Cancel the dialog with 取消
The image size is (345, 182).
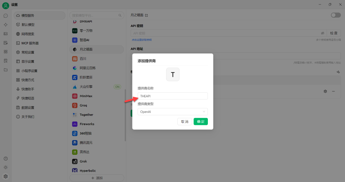tap(185, 122)
